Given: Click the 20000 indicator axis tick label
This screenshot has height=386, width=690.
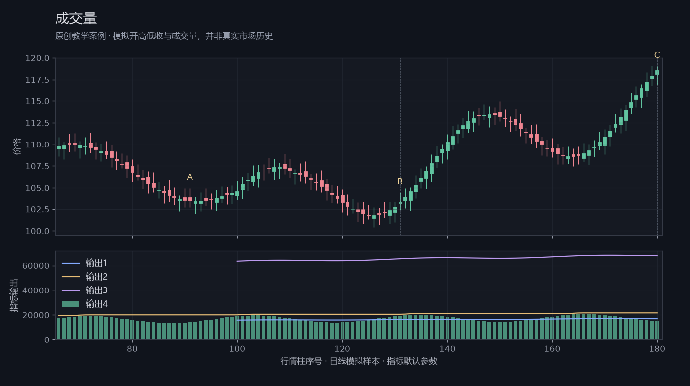Looking at the screenshot, I should [x=36, y=315].
